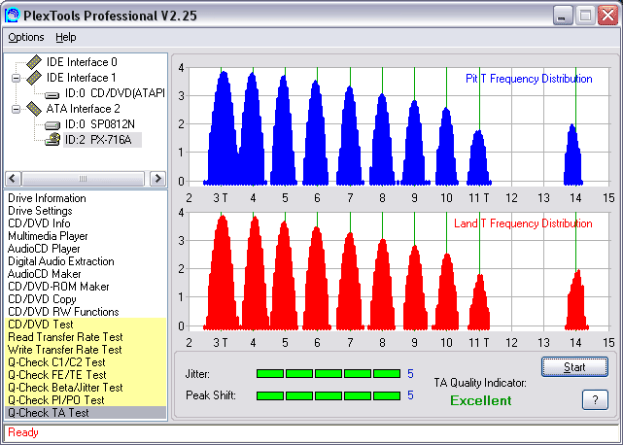623x445 pixels.
Task: Click the Peak Shift score value 5
Action: [x=410, y=395]
